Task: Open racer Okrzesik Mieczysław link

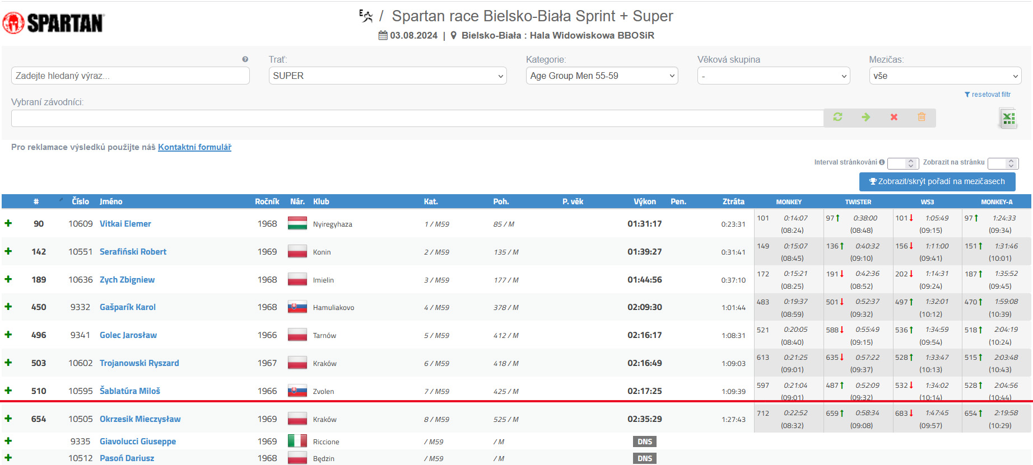Action: pyautogui.click(x=140, y=419)
